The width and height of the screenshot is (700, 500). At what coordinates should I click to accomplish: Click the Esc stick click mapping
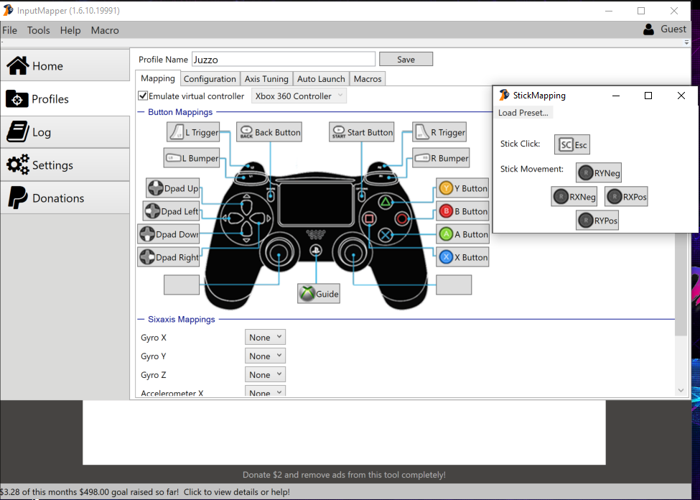click(x=572, y=144)
